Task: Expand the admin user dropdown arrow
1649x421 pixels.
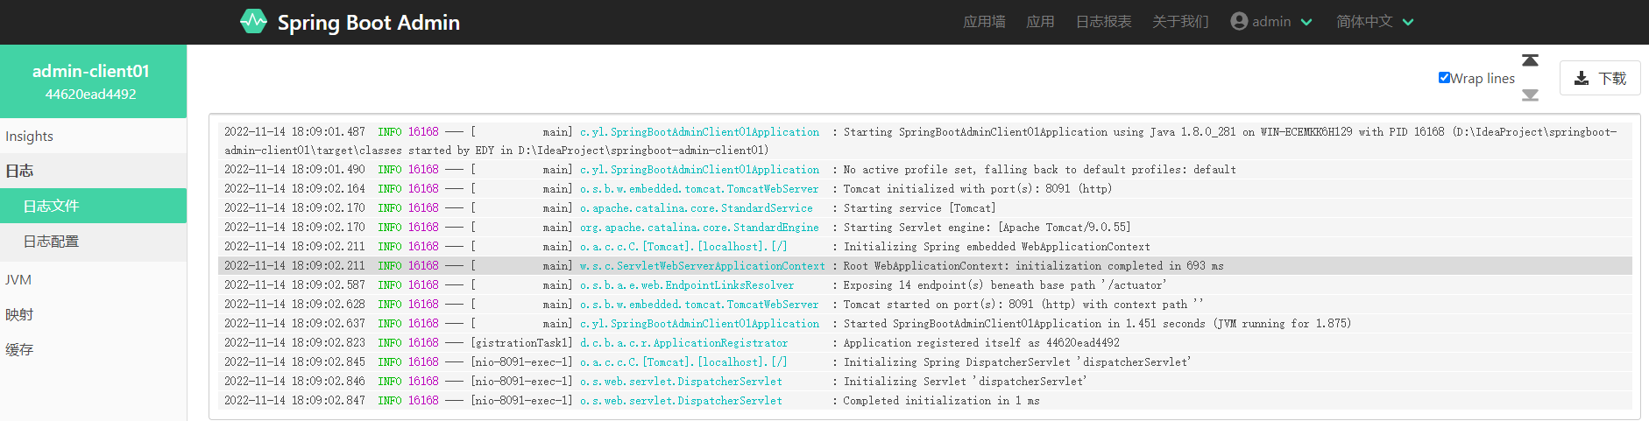Action: coord(1306,22)
